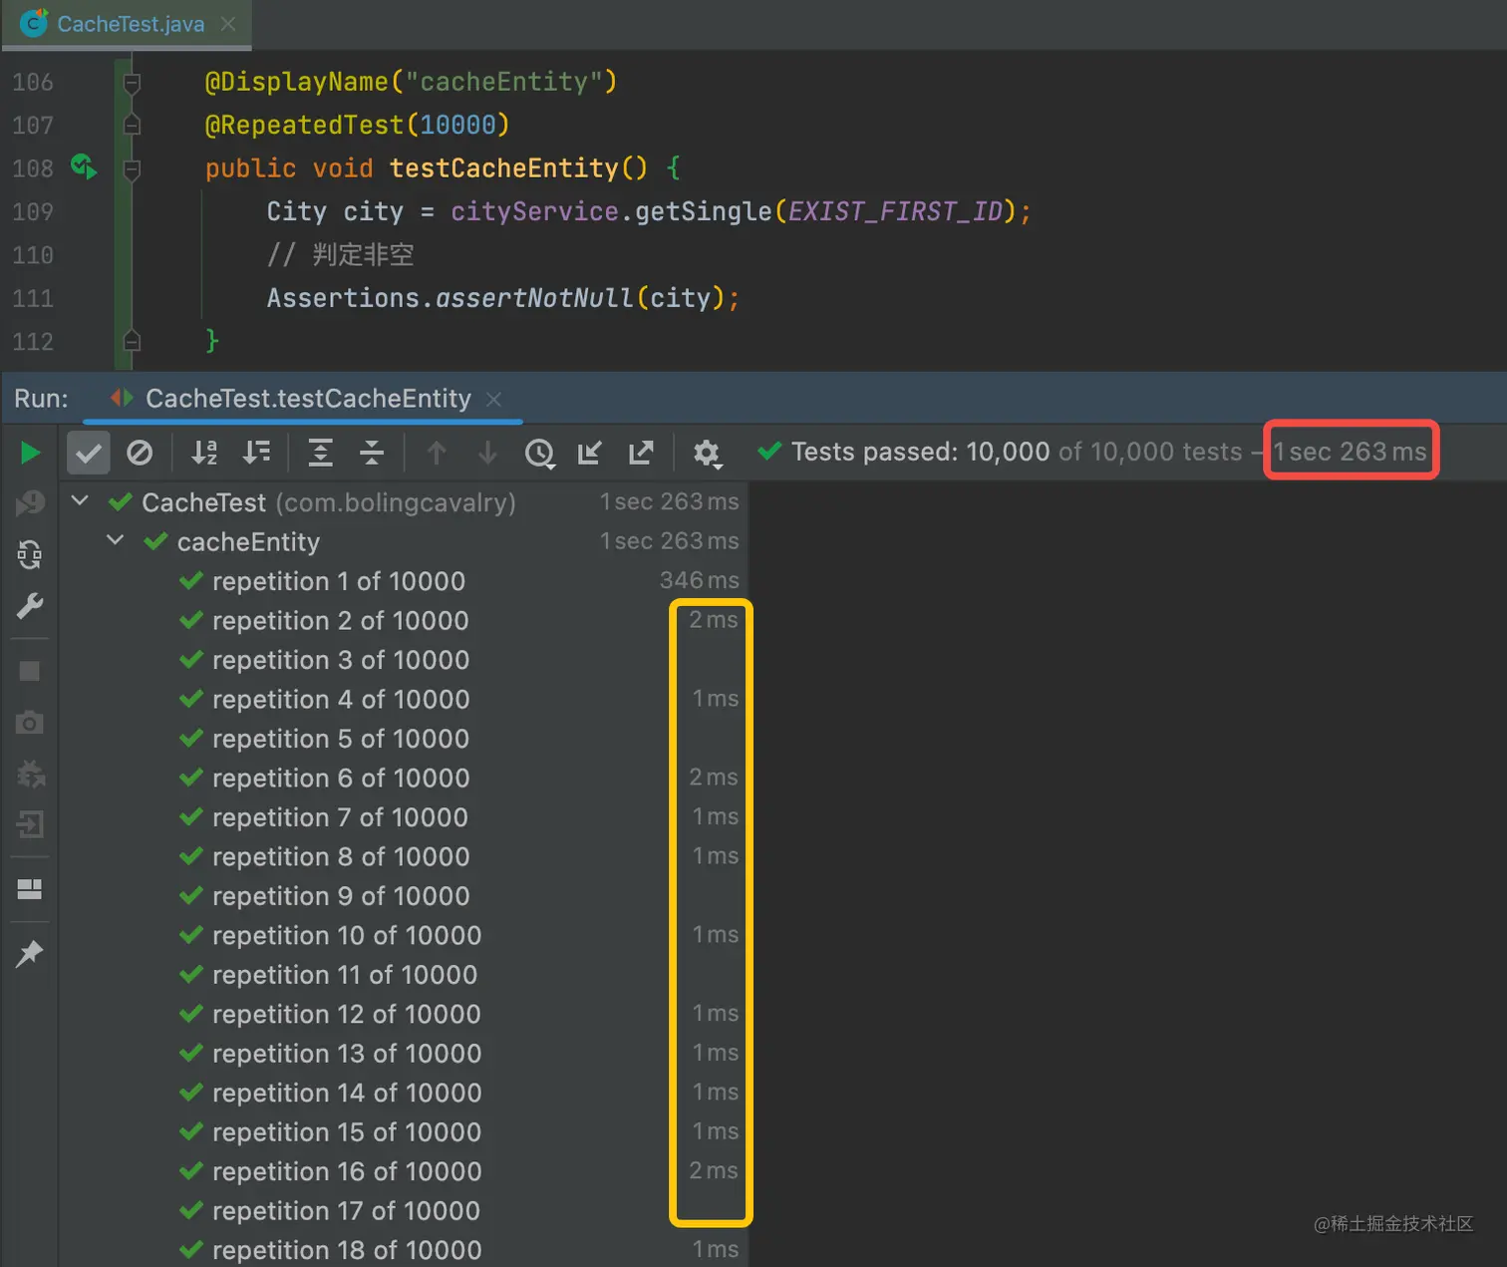Select repetition 1 of 10000
This screenshot has width=1507, height=1267.
(x=404, y=581)
